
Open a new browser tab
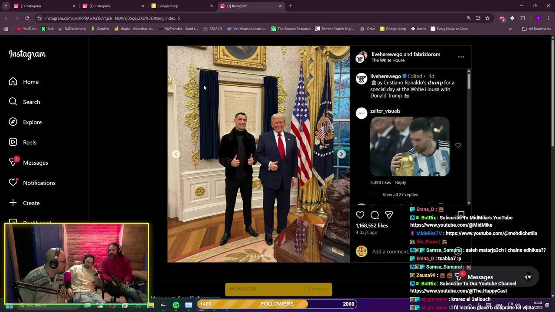pos(291,6)
